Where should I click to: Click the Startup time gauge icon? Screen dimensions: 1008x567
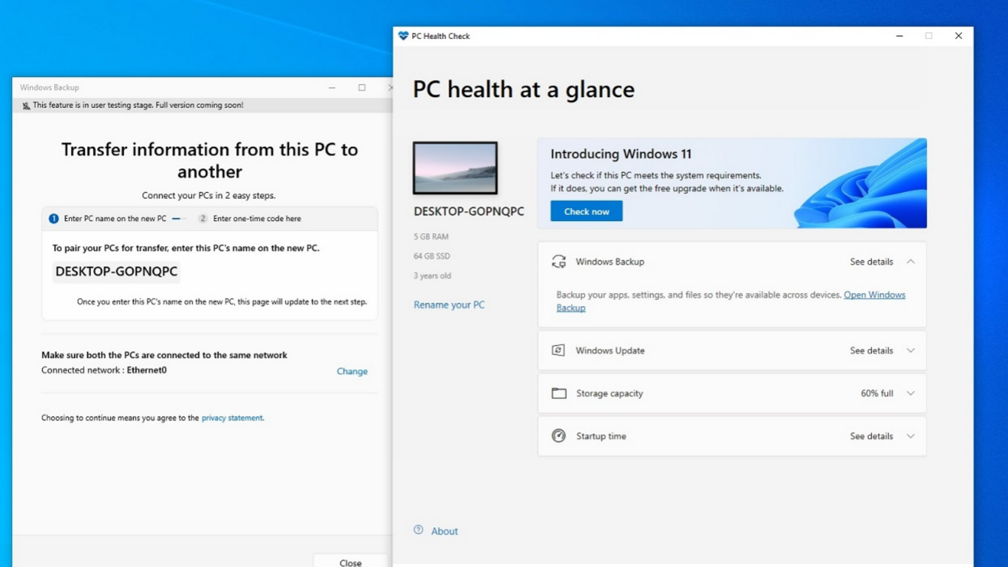tap(559, 436)
